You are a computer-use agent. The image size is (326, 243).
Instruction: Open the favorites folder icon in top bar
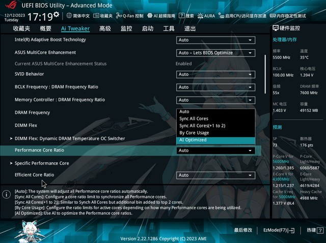point(96,16)
